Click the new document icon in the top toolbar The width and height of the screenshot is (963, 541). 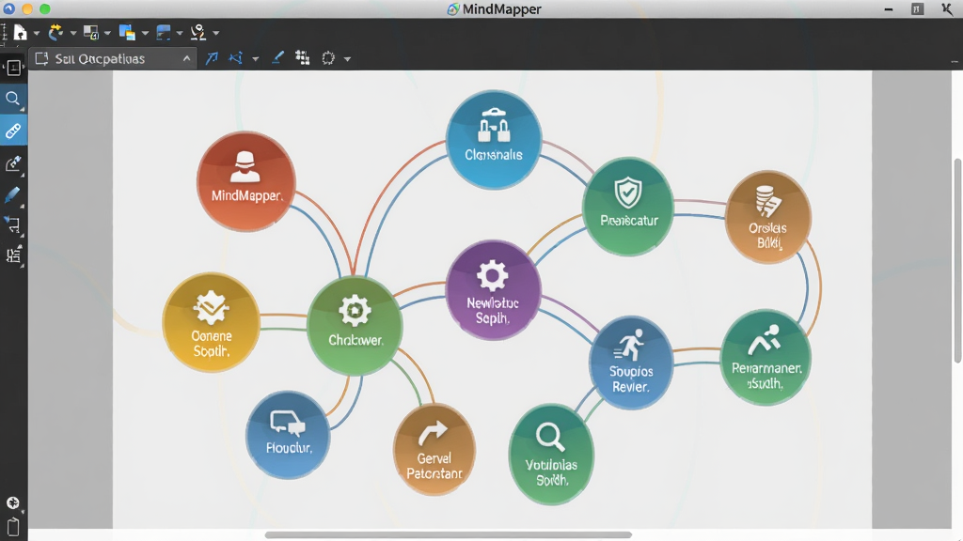pyautogui.click(x=21, y=33)
